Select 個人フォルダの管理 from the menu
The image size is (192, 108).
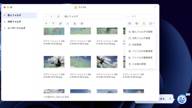(142, 32)
